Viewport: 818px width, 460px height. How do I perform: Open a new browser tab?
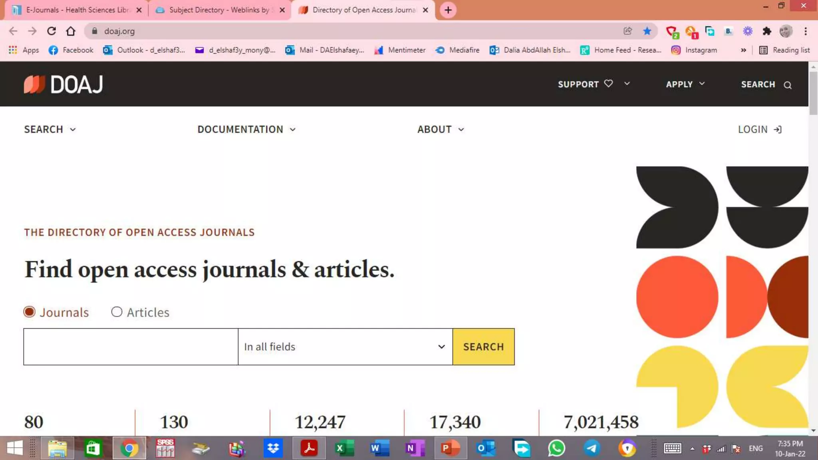[448, 10]
